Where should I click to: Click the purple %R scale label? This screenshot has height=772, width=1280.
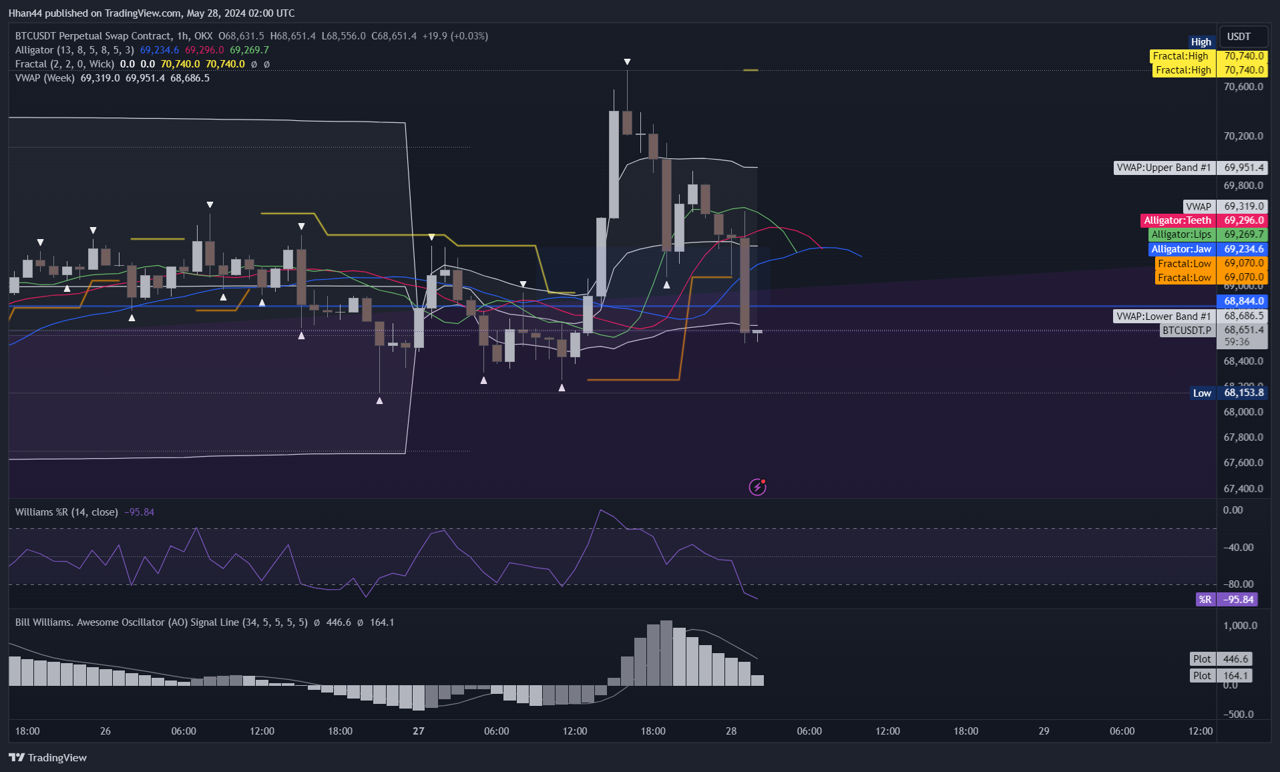coord(1205,600)
